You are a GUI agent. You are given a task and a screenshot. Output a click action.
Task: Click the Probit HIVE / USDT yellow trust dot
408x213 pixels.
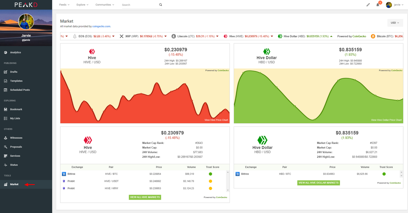210,181
